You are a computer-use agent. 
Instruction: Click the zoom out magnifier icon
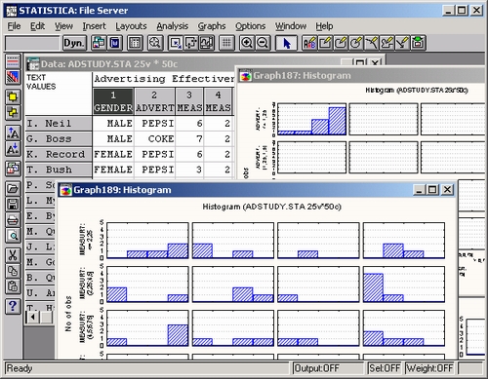tap(263, 43)
